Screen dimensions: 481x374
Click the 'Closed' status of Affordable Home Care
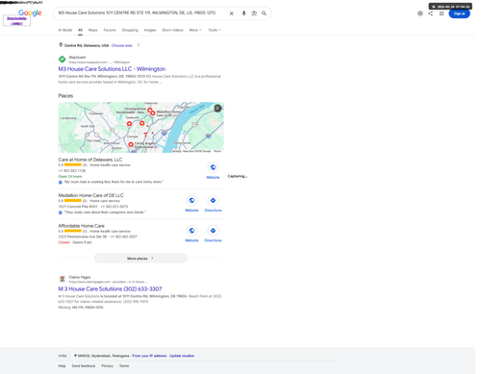[63, 242]
